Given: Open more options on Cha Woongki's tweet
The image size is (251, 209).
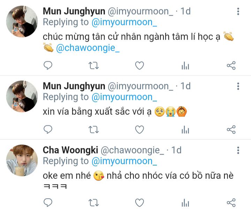Looking at the screenshot, I should pyautogui.click(x=238, y=150).
